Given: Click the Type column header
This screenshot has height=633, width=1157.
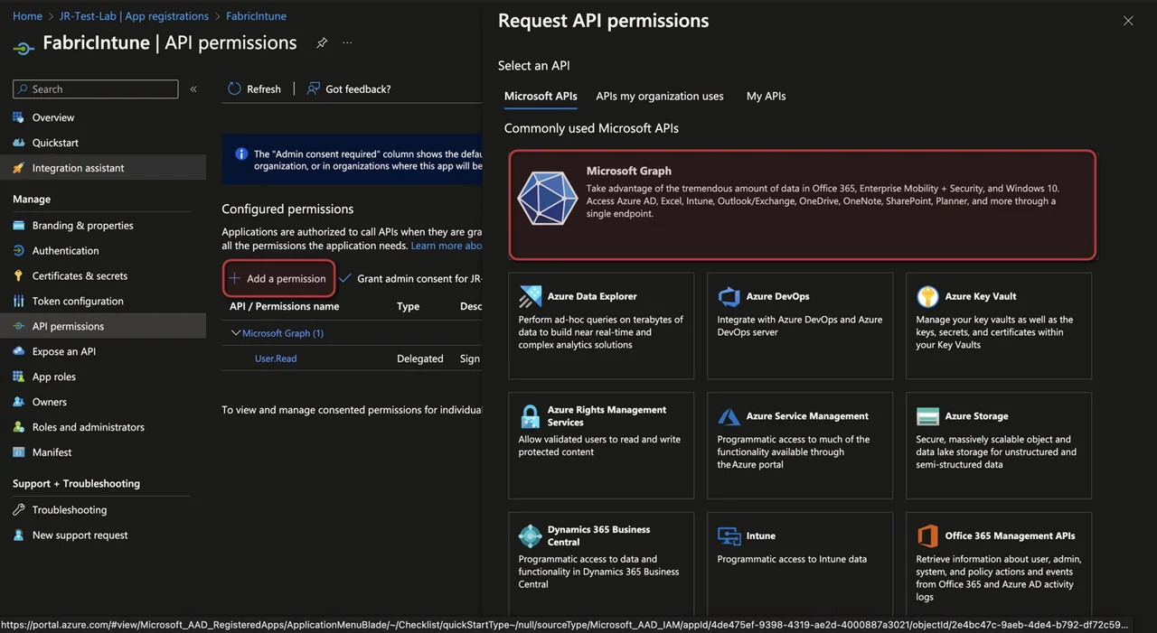Looking at the screenshot, I should click(408, 306).
